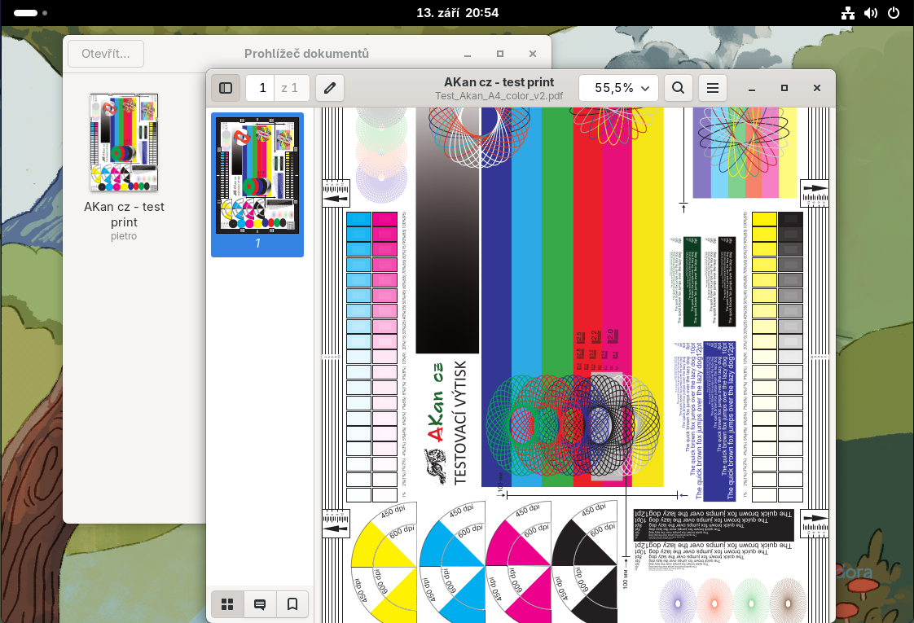Close the Prohlížeč dokumentů back window
This screenshot has width=914, height=623.
tap(532, 54)
